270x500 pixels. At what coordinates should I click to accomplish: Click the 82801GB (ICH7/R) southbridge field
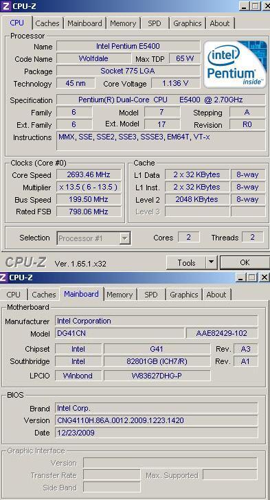pyautogui.click(x=157, y=361)
